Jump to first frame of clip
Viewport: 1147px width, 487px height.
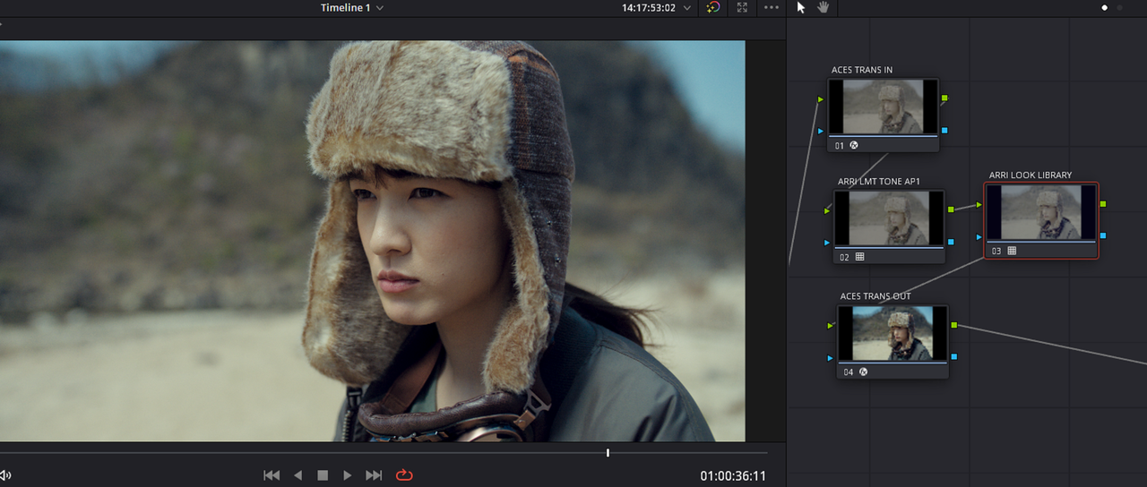[x=272, y=475]
